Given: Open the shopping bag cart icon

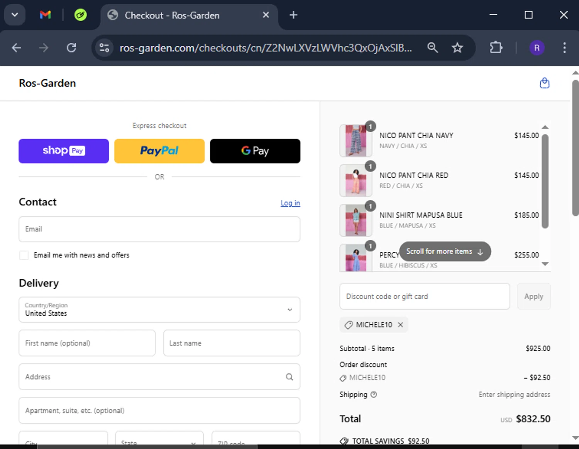Looking at the screenshot, I should [545, 83].
